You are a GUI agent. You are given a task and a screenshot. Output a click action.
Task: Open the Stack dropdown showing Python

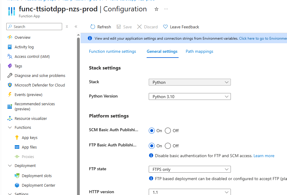[x=190, y=82]
